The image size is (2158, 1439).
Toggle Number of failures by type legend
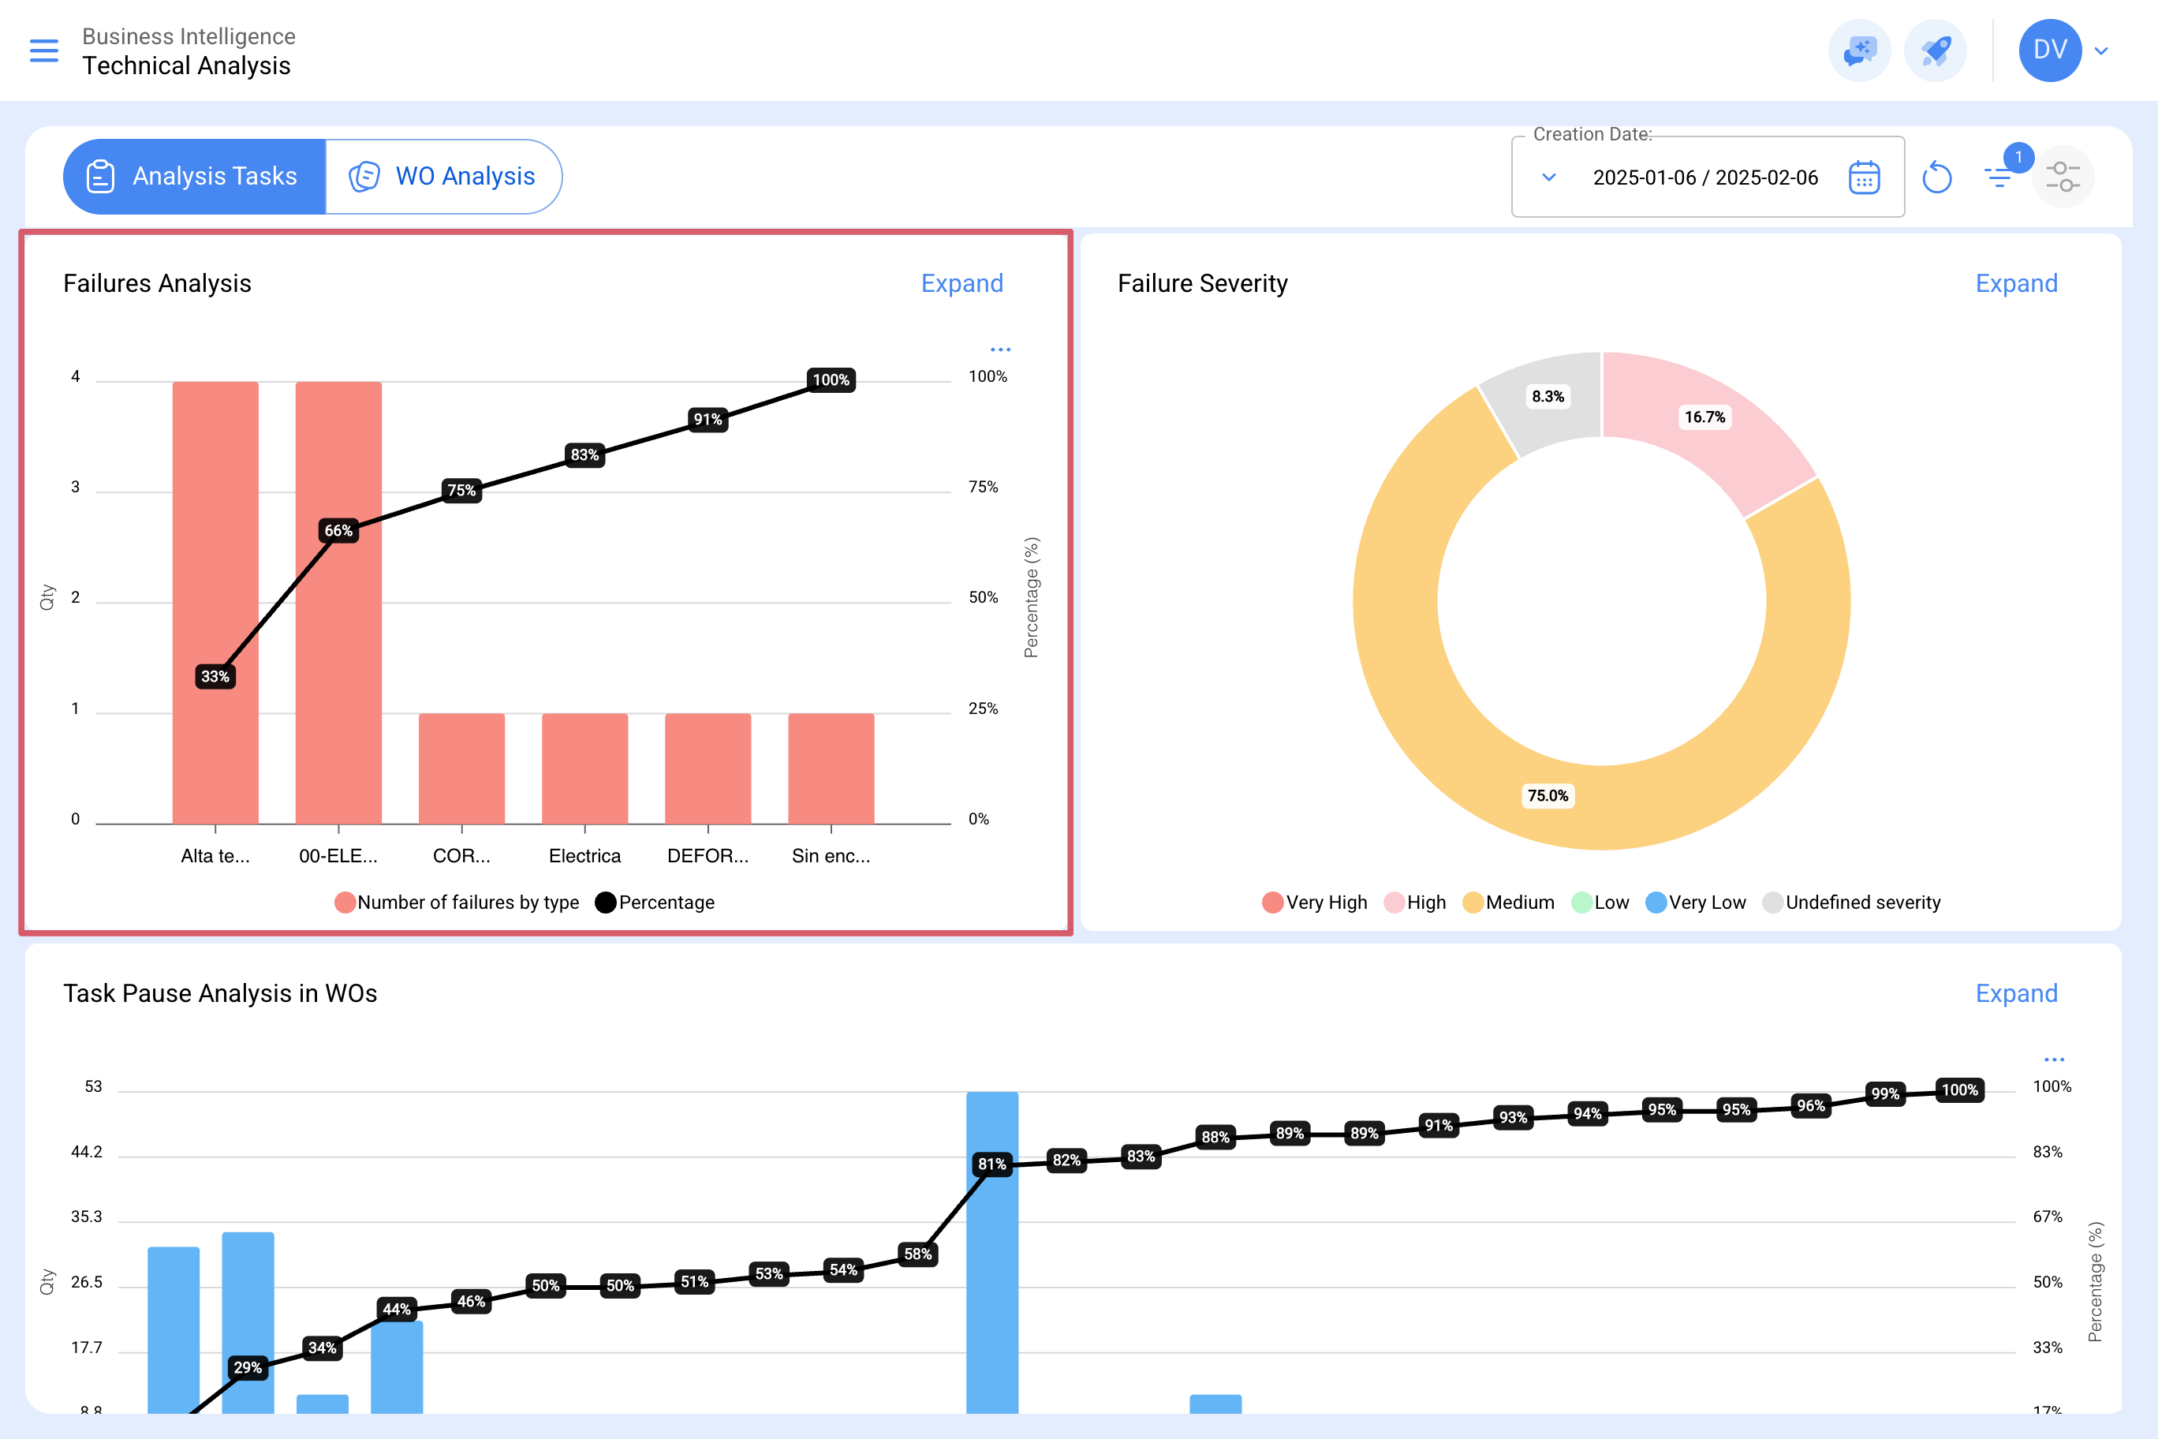457,902
